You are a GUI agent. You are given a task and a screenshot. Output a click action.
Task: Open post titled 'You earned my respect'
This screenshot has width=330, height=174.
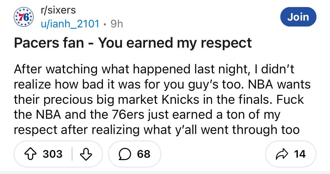(133, 43)
